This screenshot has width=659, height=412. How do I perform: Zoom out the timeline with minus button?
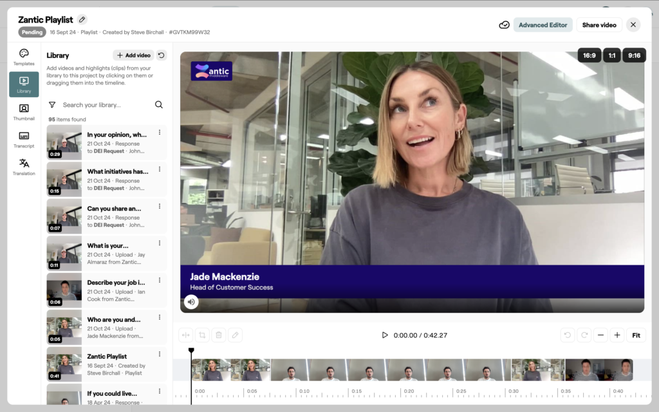tap(600, 335)
